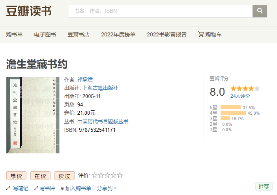The width and height of the screenshot is (277, 195).
Task: Mark the book as 想读
Action: pyautogui.click(x=16, y=176)
